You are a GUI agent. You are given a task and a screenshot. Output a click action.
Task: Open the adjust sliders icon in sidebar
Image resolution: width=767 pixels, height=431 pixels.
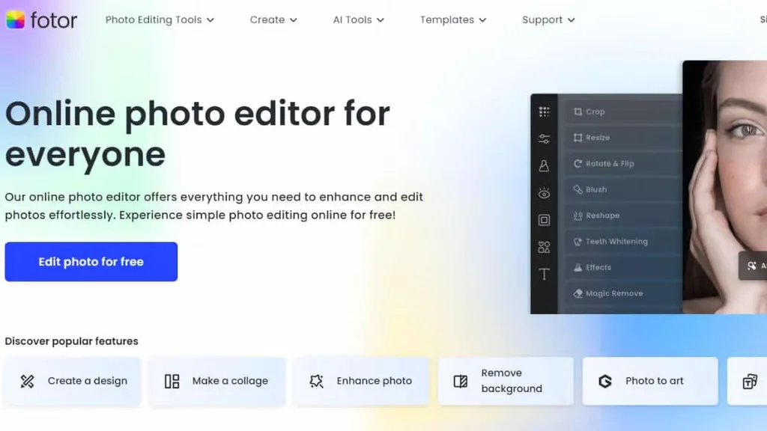545,139
